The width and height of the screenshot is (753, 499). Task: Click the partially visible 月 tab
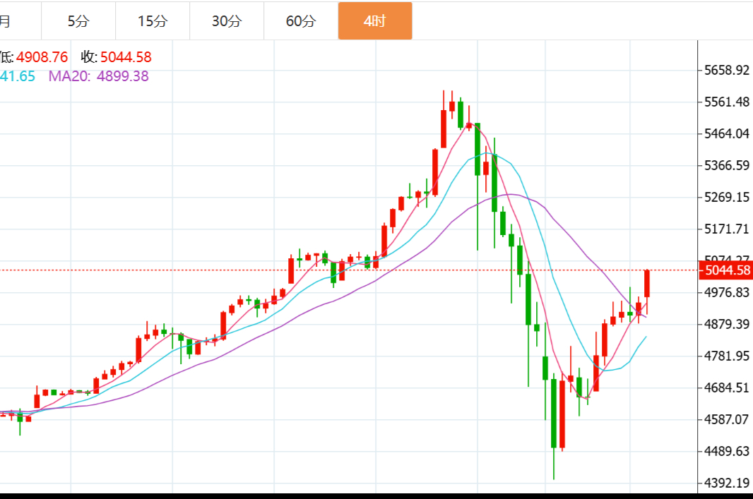tap(6, 21)
